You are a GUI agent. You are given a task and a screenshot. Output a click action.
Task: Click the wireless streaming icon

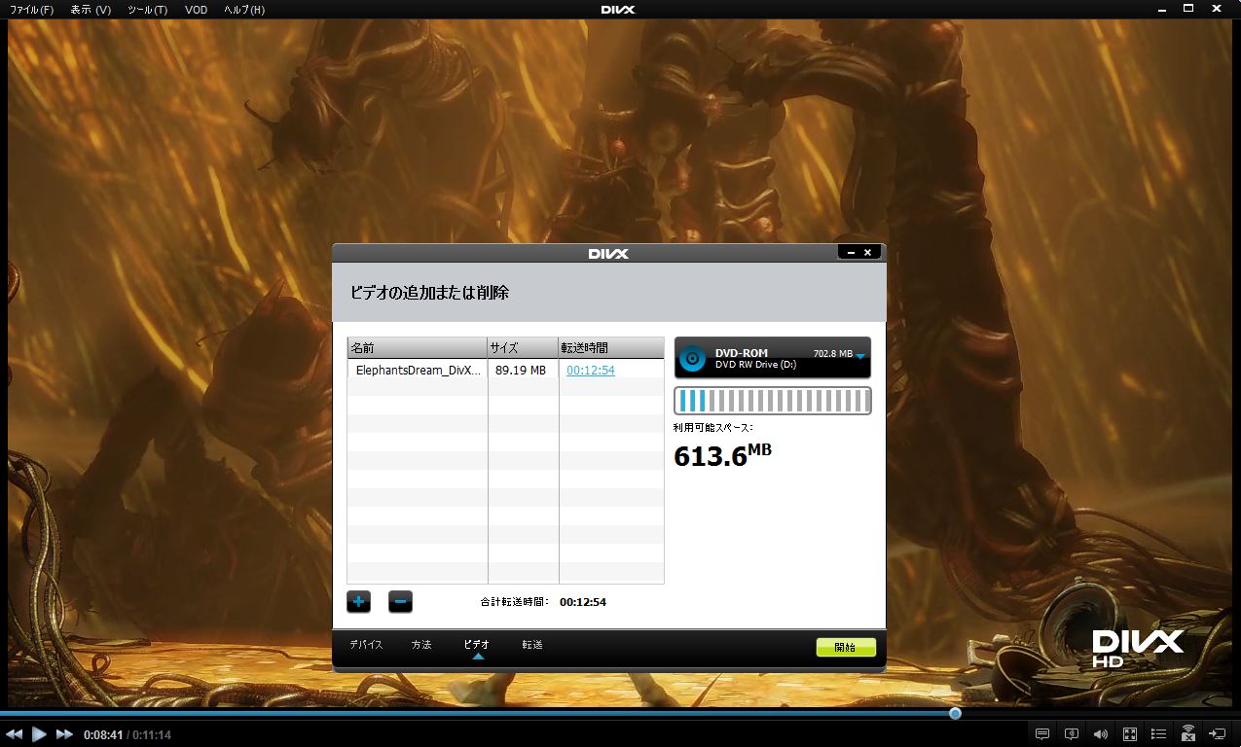point(1188,733)
